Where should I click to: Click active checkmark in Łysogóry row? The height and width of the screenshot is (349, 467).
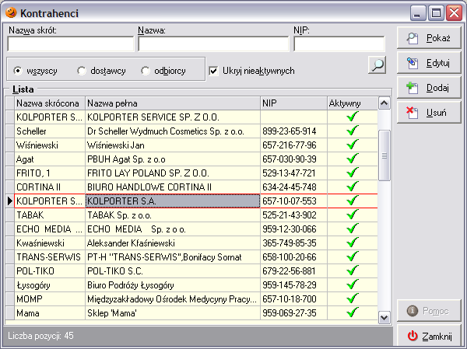coord(353,284)
